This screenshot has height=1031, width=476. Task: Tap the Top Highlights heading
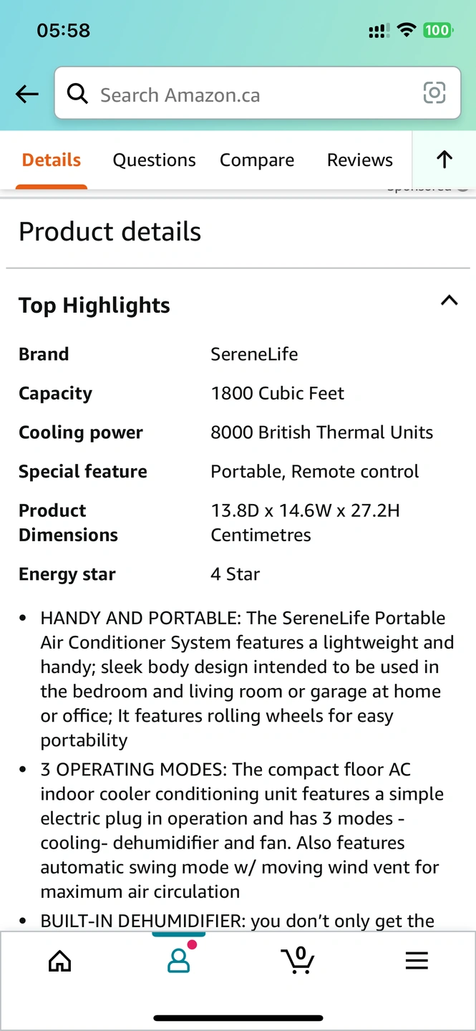coord(94,306)
